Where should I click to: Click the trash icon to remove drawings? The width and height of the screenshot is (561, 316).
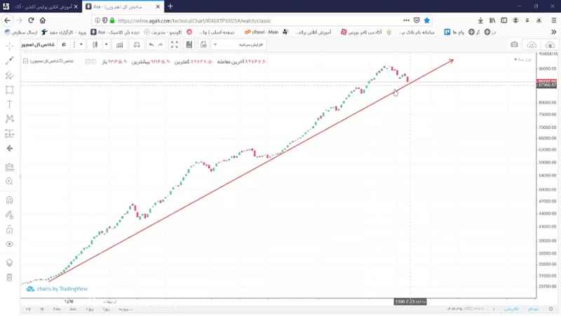[10, 277]
